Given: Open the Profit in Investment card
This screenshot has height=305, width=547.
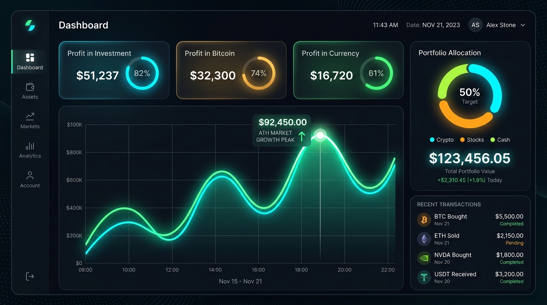Looking at the screenshot, I should pos(114,70).
